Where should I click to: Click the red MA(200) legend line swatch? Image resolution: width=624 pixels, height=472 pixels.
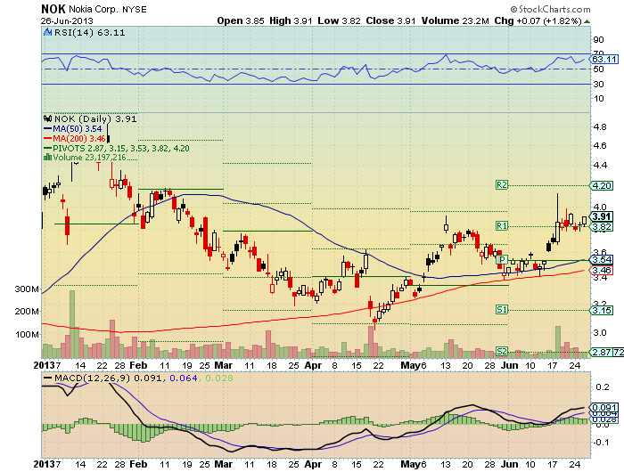tap(47, 139)
